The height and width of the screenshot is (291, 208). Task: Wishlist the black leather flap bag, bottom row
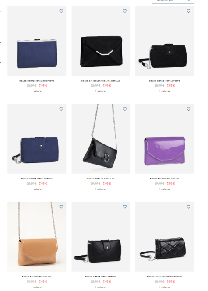click(125, 207)
